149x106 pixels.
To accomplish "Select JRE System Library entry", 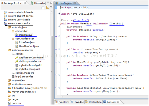I will (29, 88).
